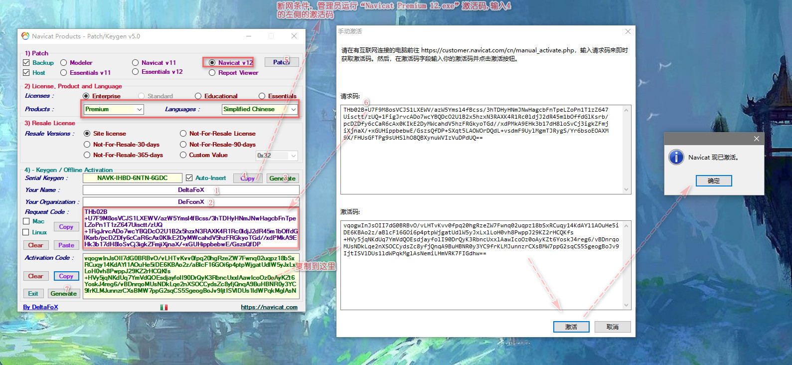Select Not-For-Resale License option
This screenshot has height=365, width=792.
tap(183, 133)
